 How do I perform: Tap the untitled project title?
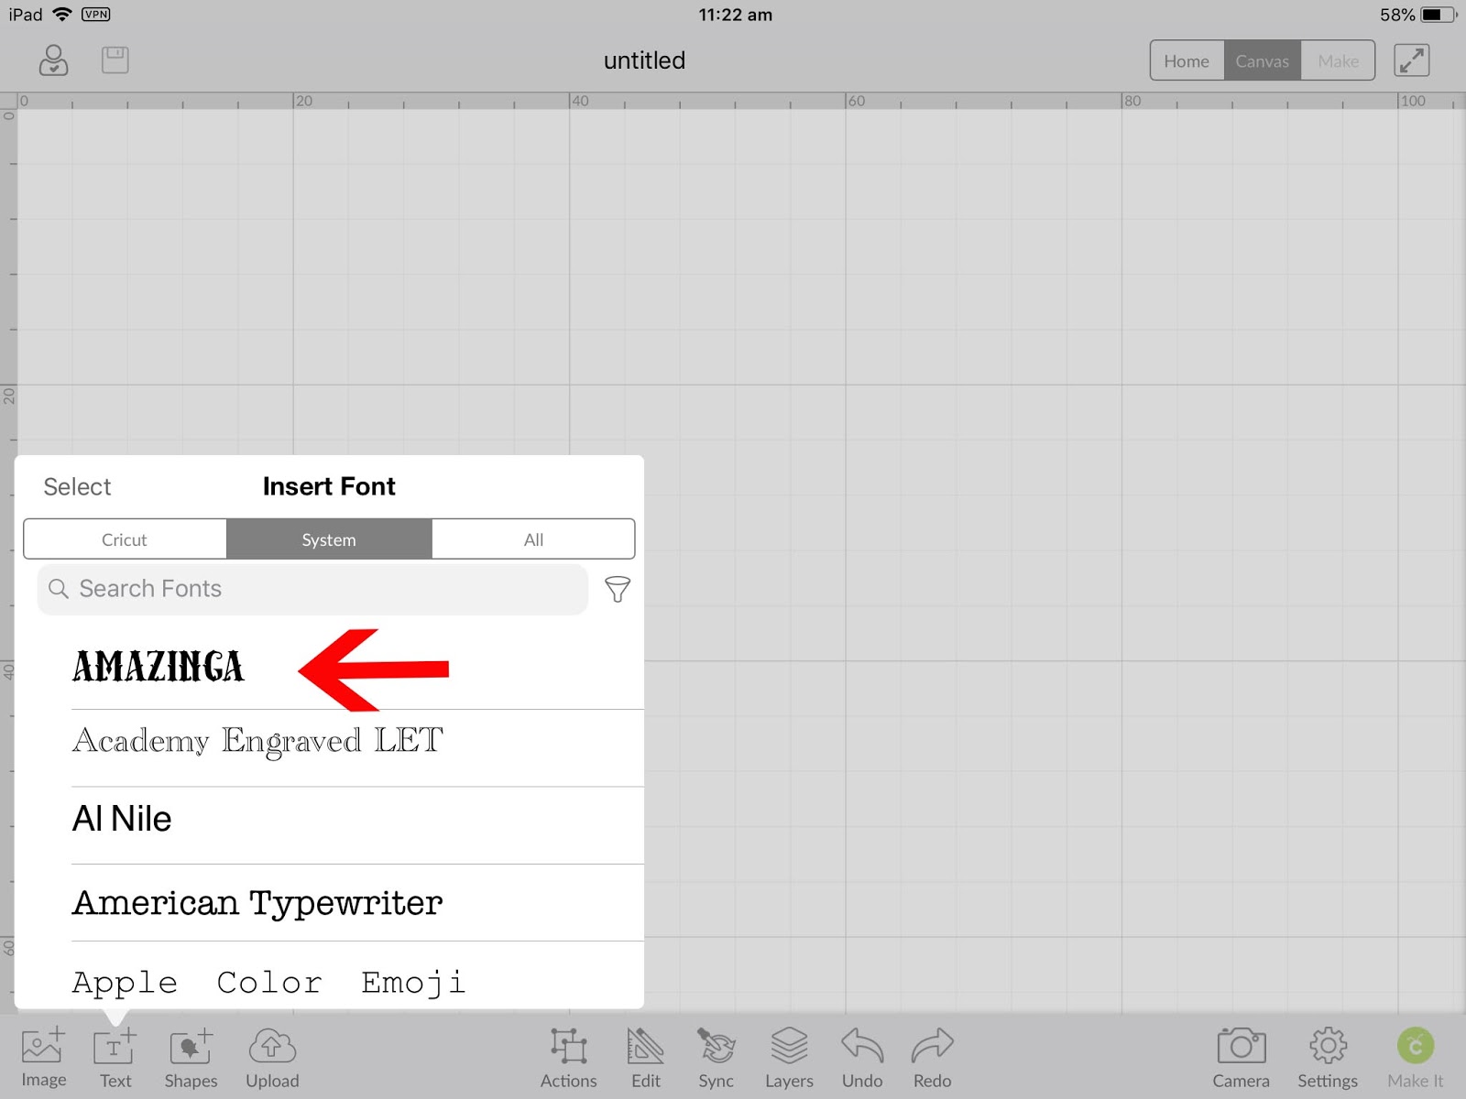(644, 60)
